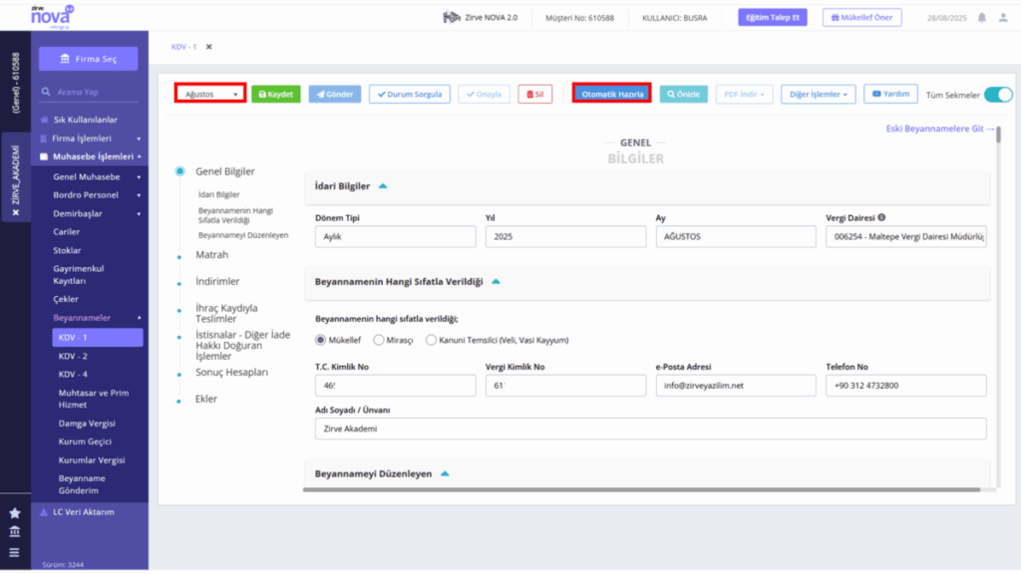Open Beyanname Gönderim menu item

pos(82,484)
